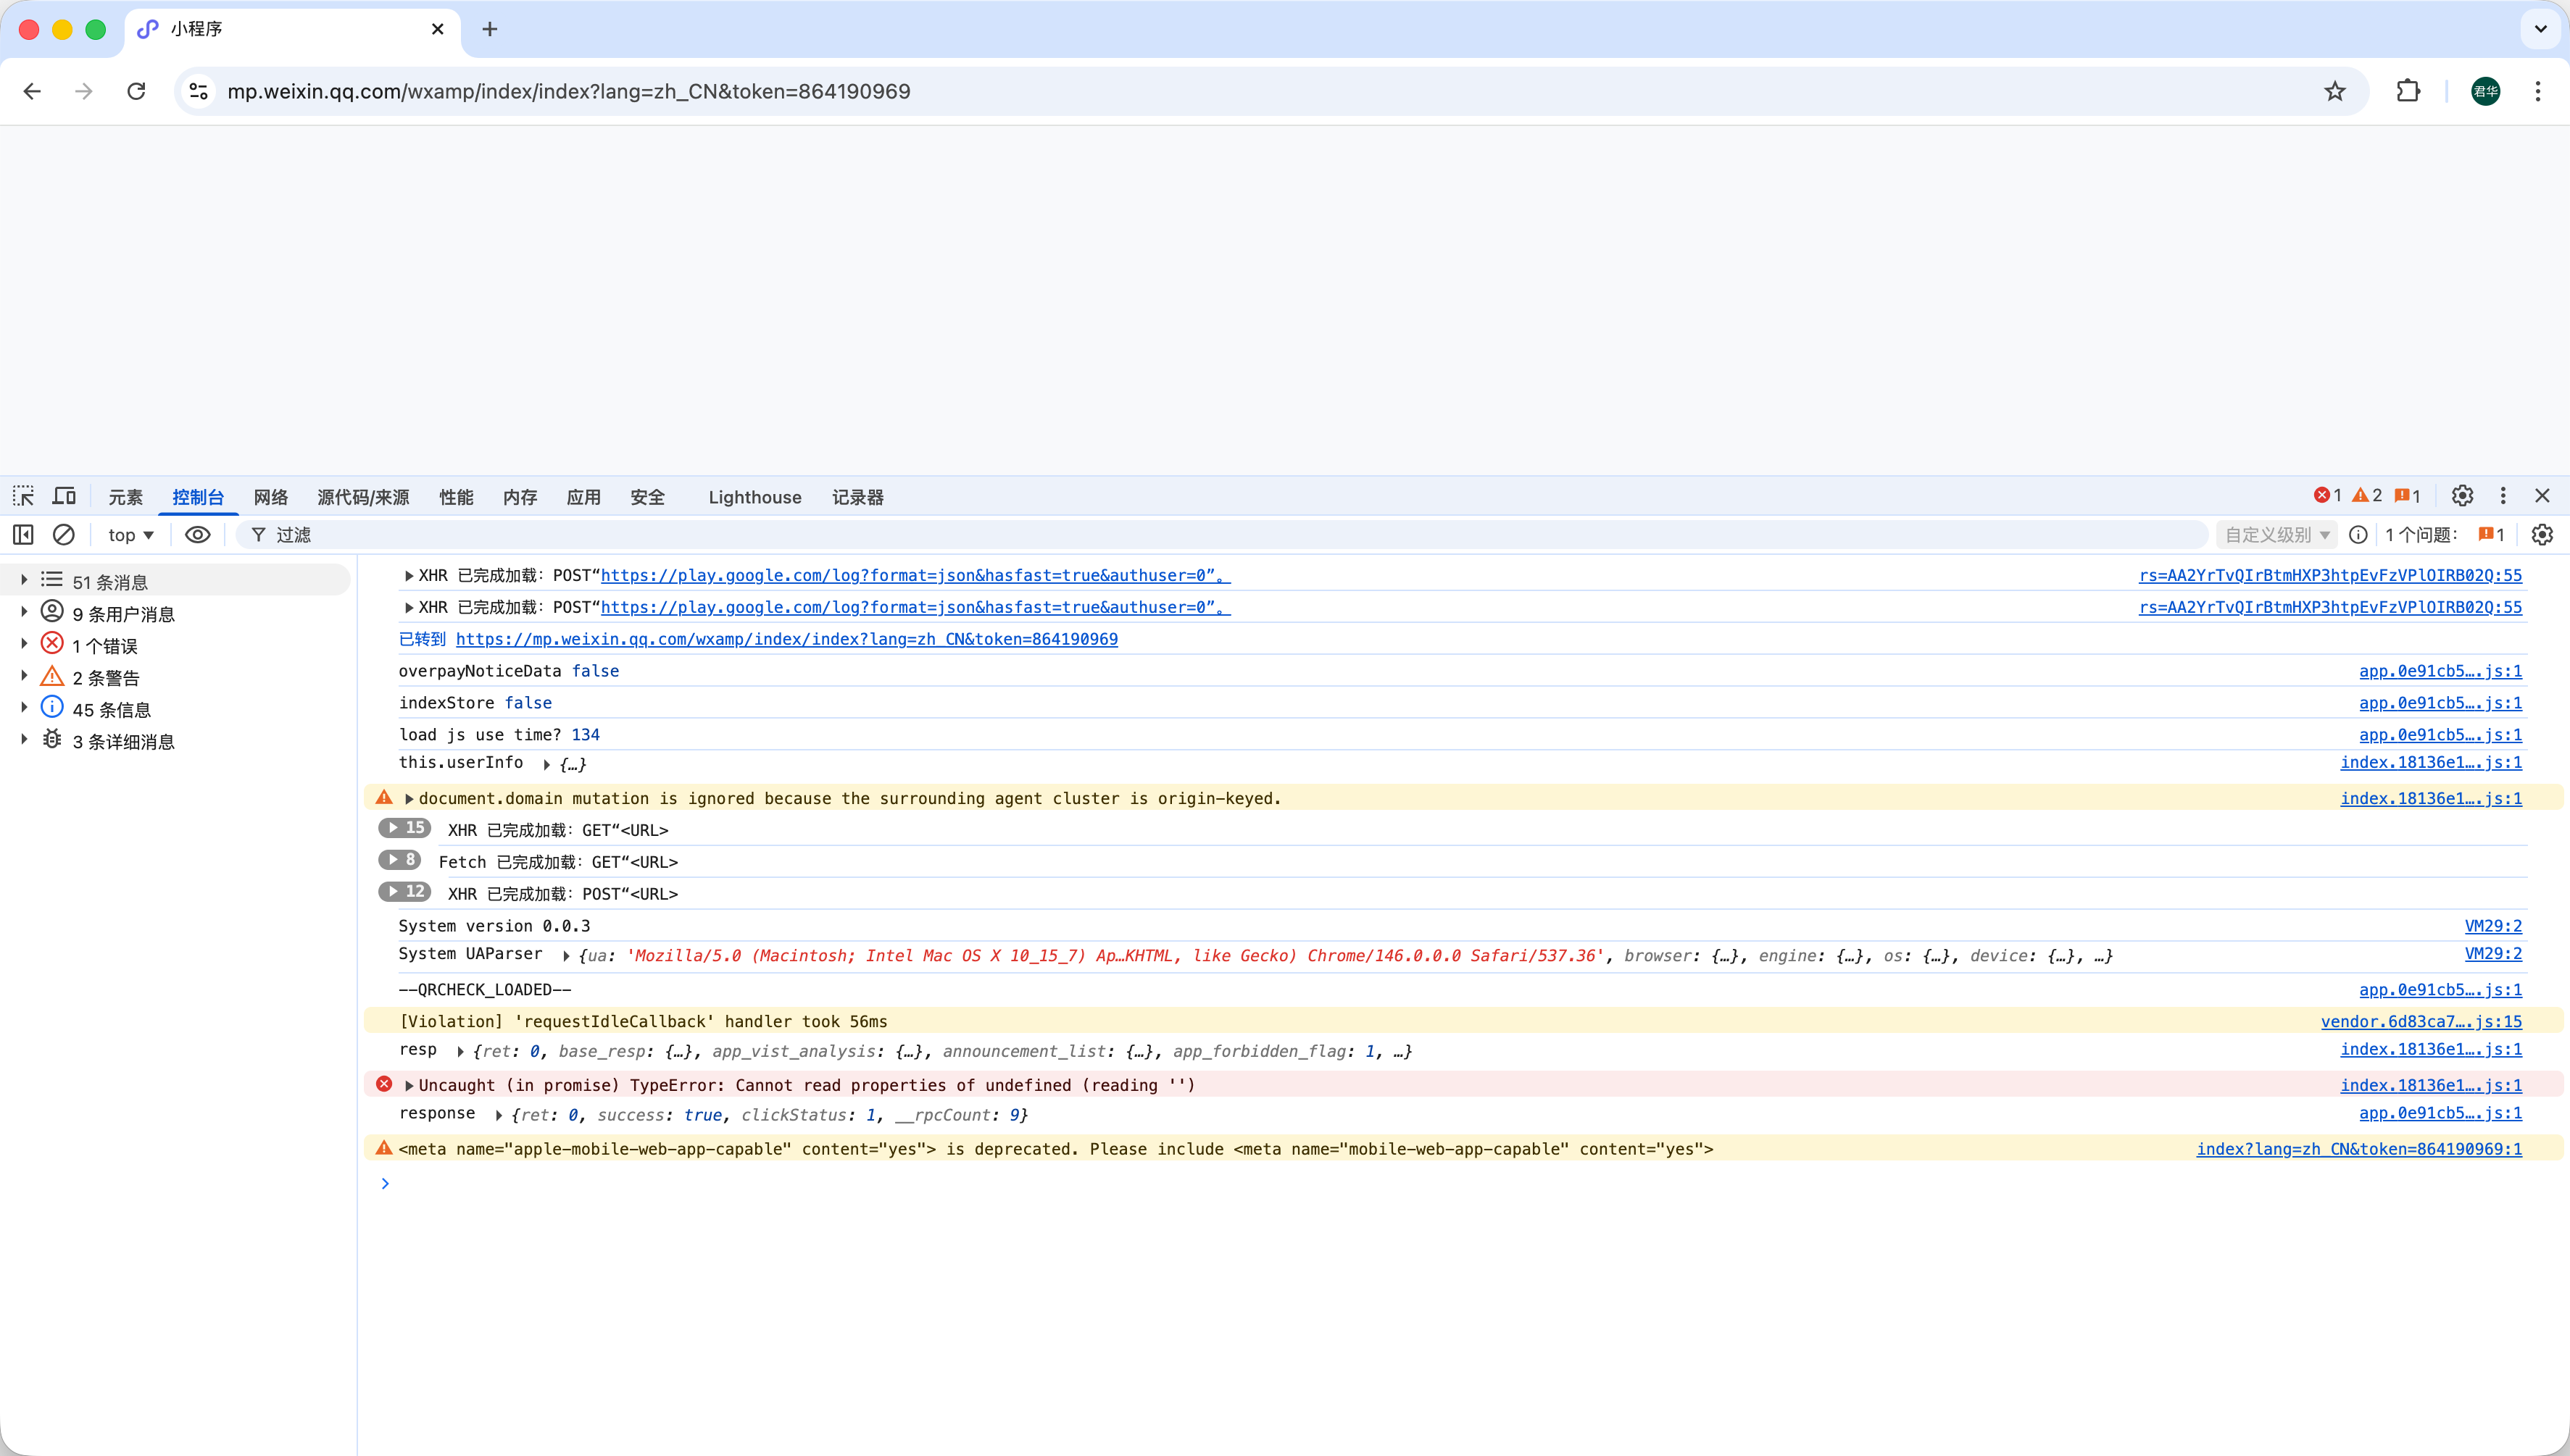Open the DevTools settings gear
2570x1456 pixels.
[x=2462, y=496]
